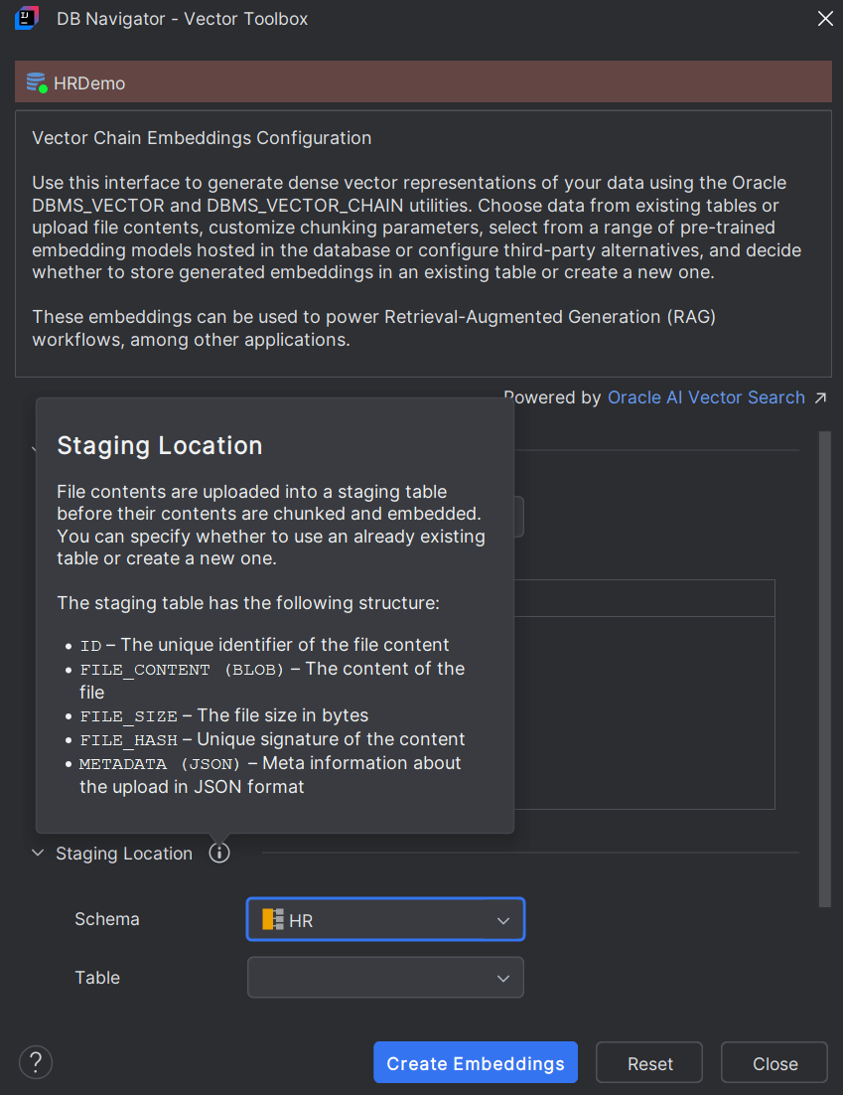The height and width of the screenshot is (1095, 843).
Task: Click the DB Navigator - Vector Toolbox title
Action: (182, 19)
